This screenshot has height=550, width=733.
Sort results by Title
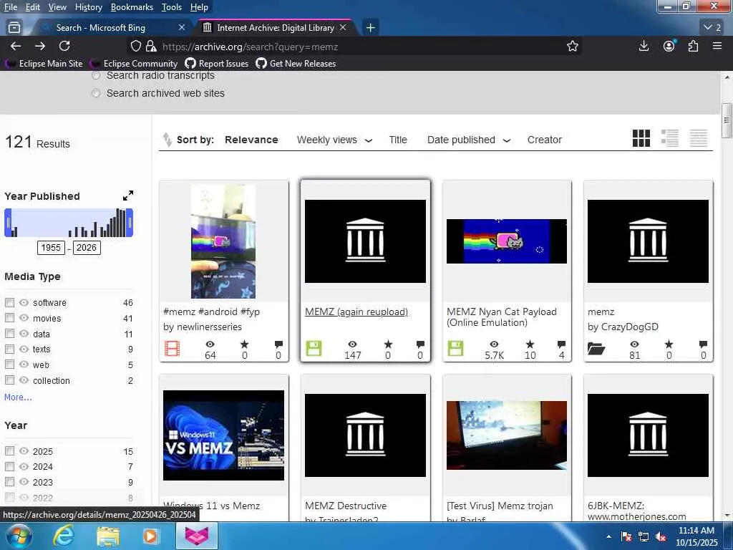coord(398,140)
